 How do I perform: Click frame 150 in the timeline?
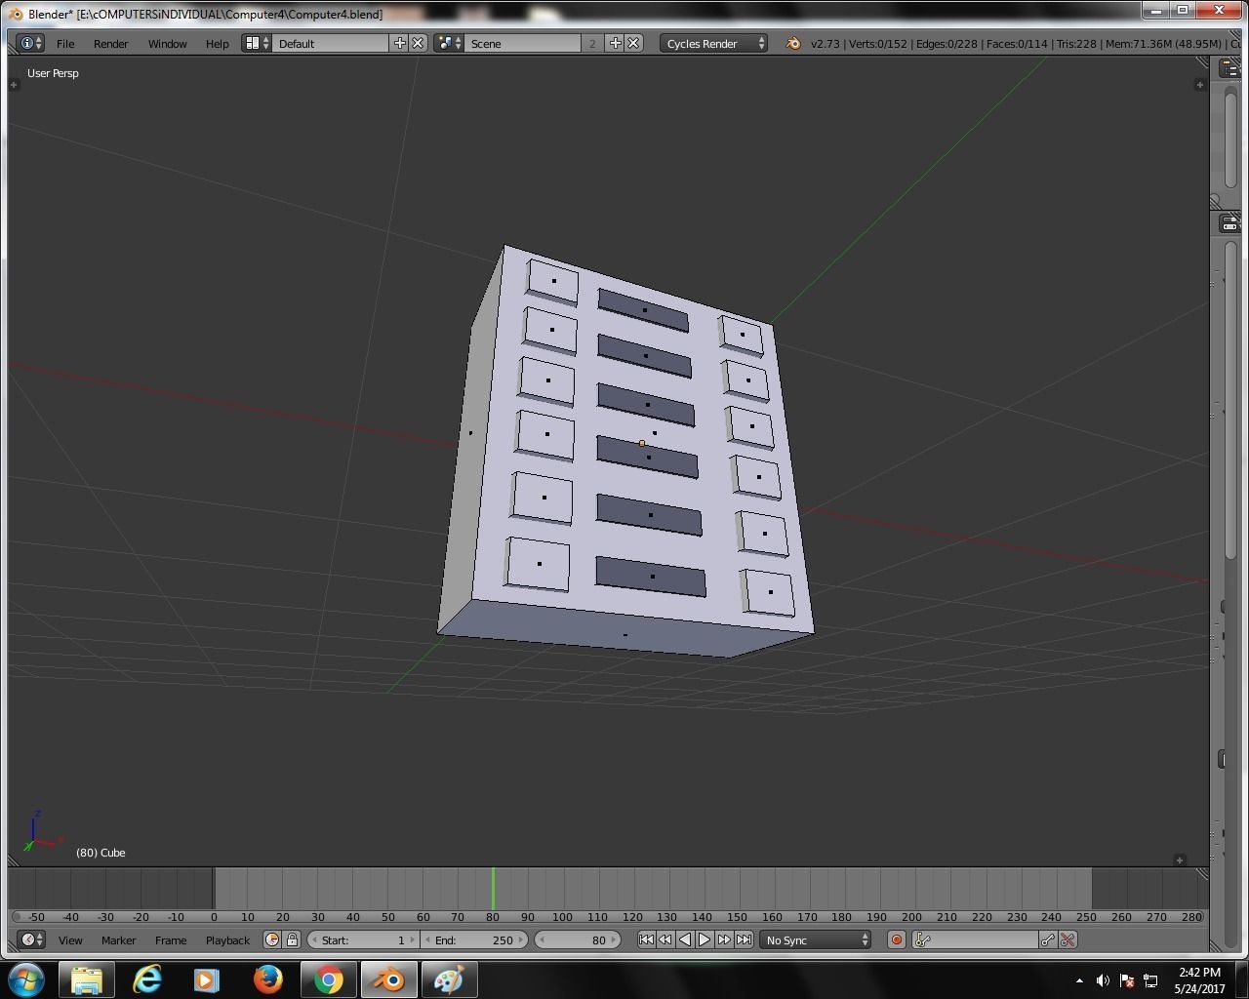(737, 917)
